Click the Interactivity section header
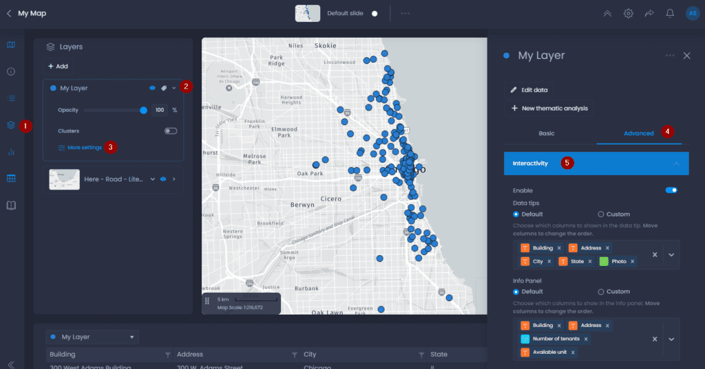The height and width of the screenshot is (369, 705). coord(596,164)
